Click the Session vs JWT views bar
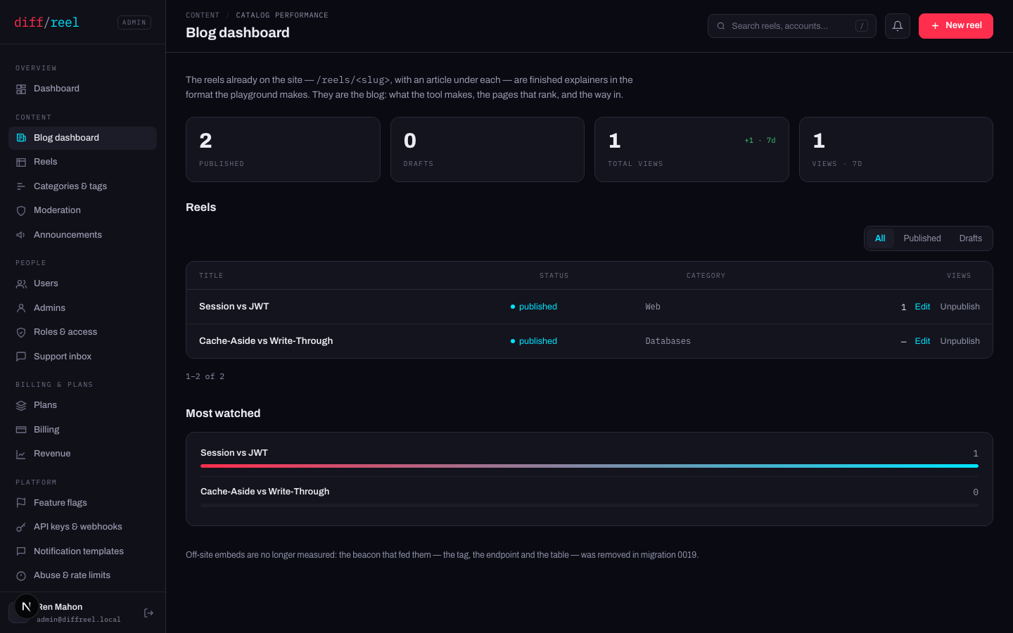Image resolution: width=1013 pixels, height=633 pixels. coord(590,466)
